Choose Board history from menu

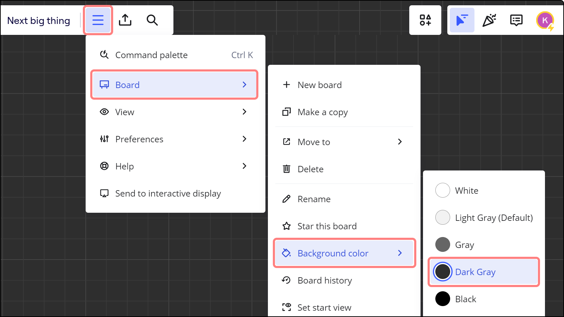tap(324, 280)
